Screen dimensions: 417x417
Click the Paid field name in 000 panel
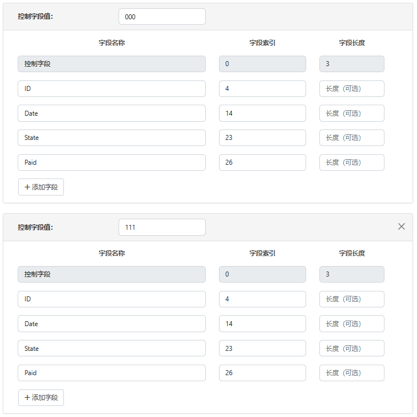111,163
